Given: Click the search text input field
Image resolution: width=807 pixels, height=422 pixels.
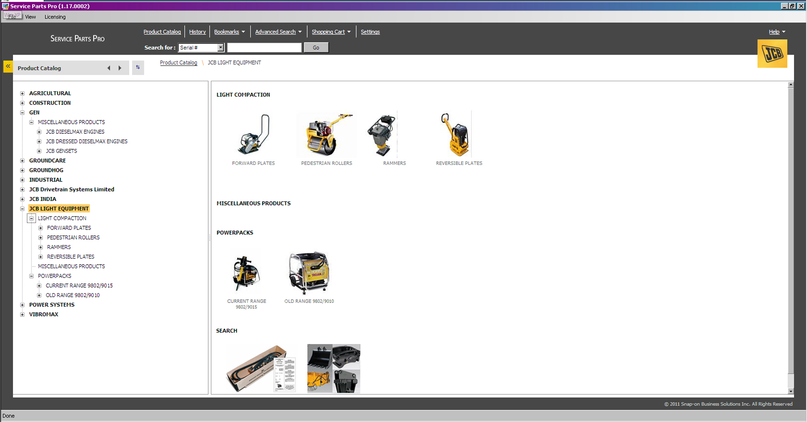Looking at the screenshot, I should point(264,48).
